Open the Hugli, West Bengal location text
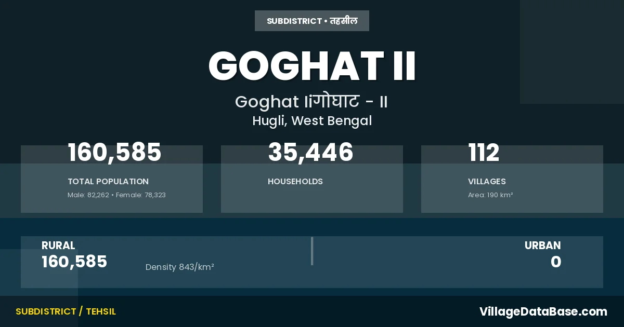The height and width of the screenshot is (327, 624). pyautogui.click(x=312, y=121)
